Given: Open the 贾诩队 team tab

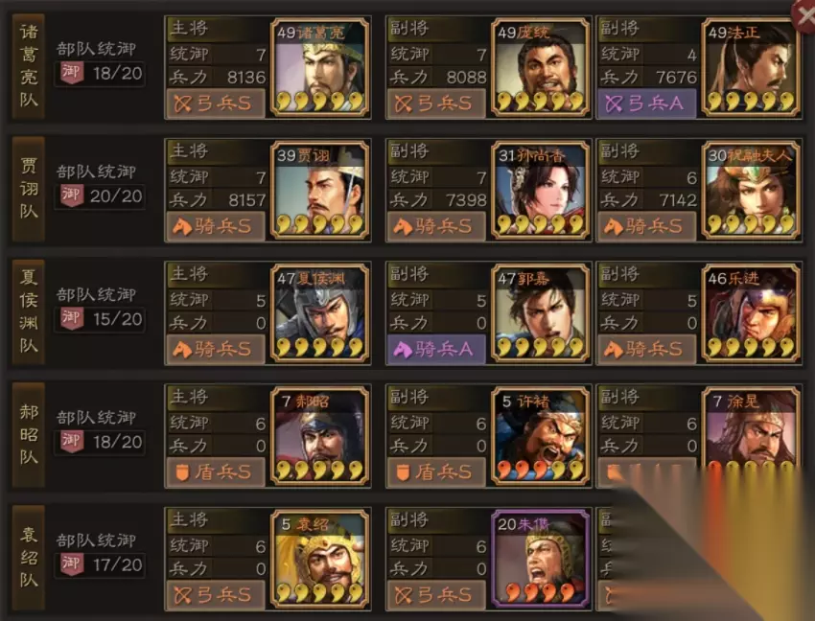Looking at the screenshot, I should click(29, 190).
